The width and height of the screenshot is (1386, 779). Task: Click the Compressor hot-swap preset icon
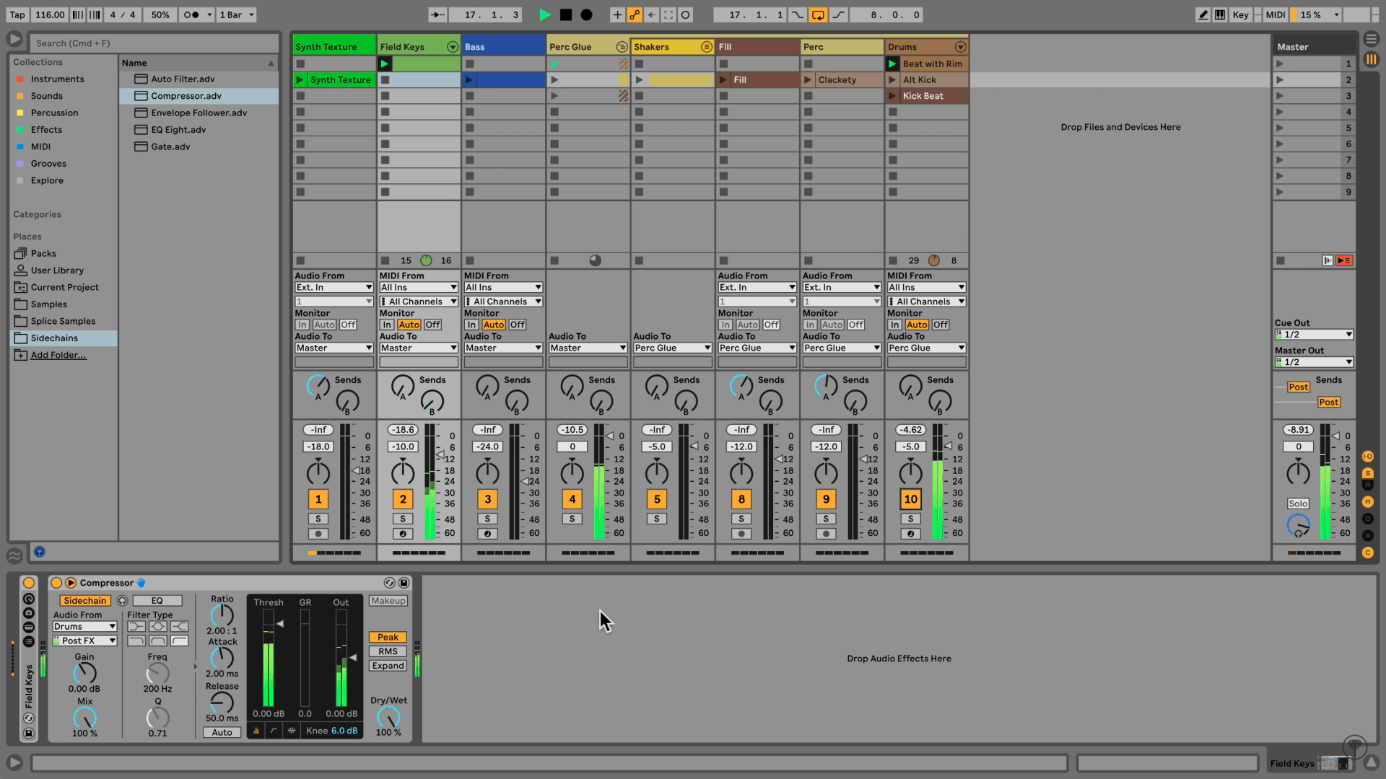[390, 583]
